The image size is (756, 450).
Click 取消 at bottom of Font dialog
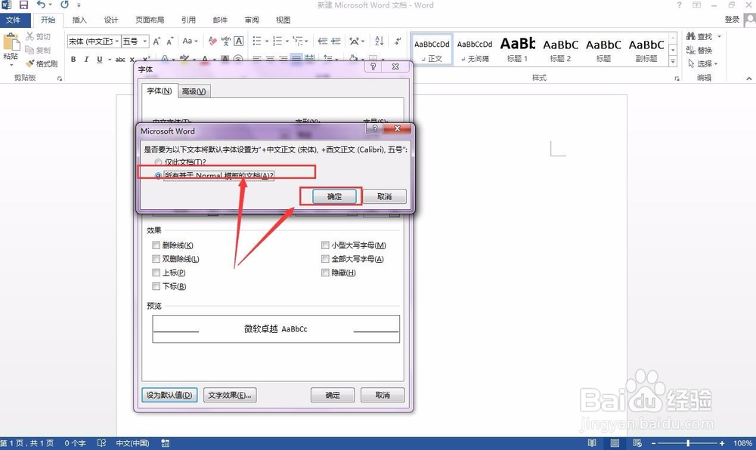(383, 395)
